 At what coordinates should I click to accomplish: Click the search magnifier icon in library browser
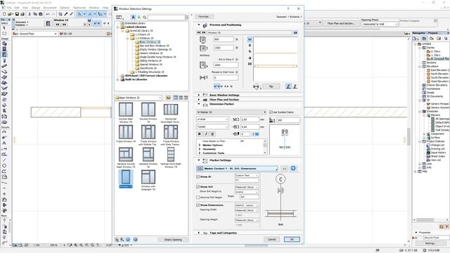click(x=145, y=17)
